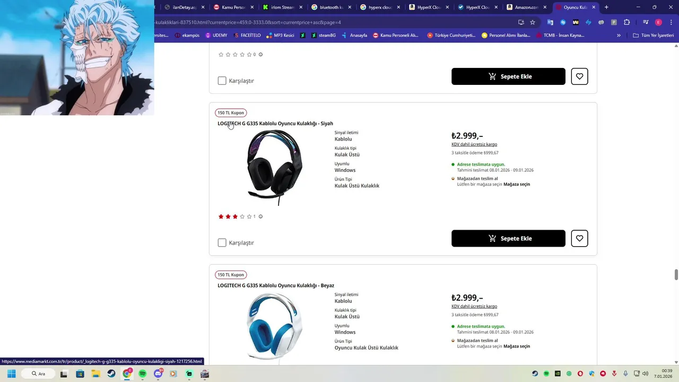Click the page vertical scrollbar thumb

click(676, 274)
